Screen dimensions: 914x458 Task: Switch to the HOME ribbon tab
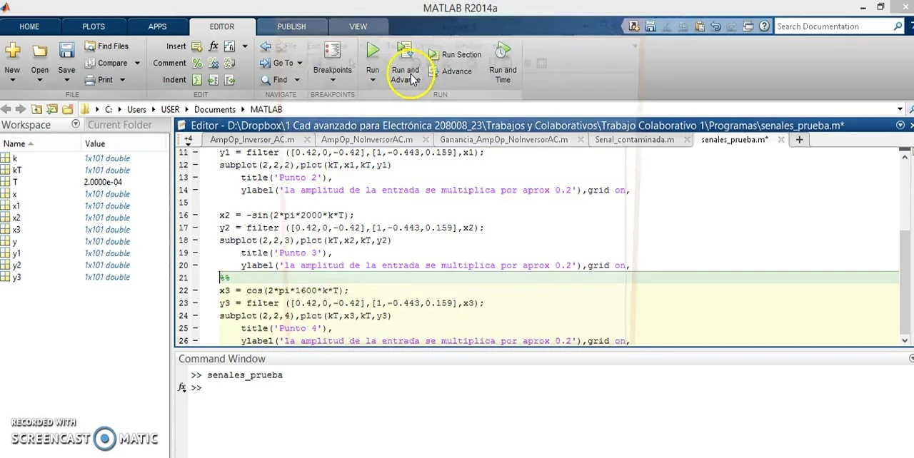tap(29, 26)
